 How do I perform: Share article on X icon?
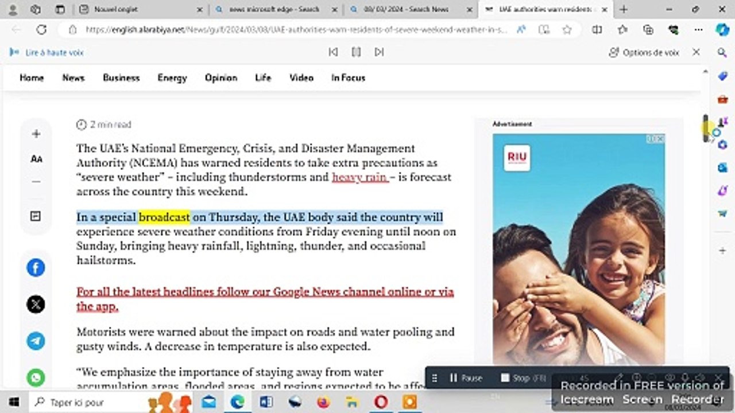coord(36,304)
